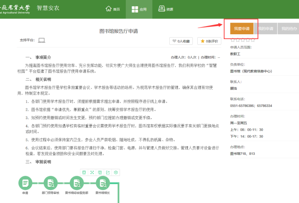Click the third icon in flowchart toolbar

click(x=100, y=172)
